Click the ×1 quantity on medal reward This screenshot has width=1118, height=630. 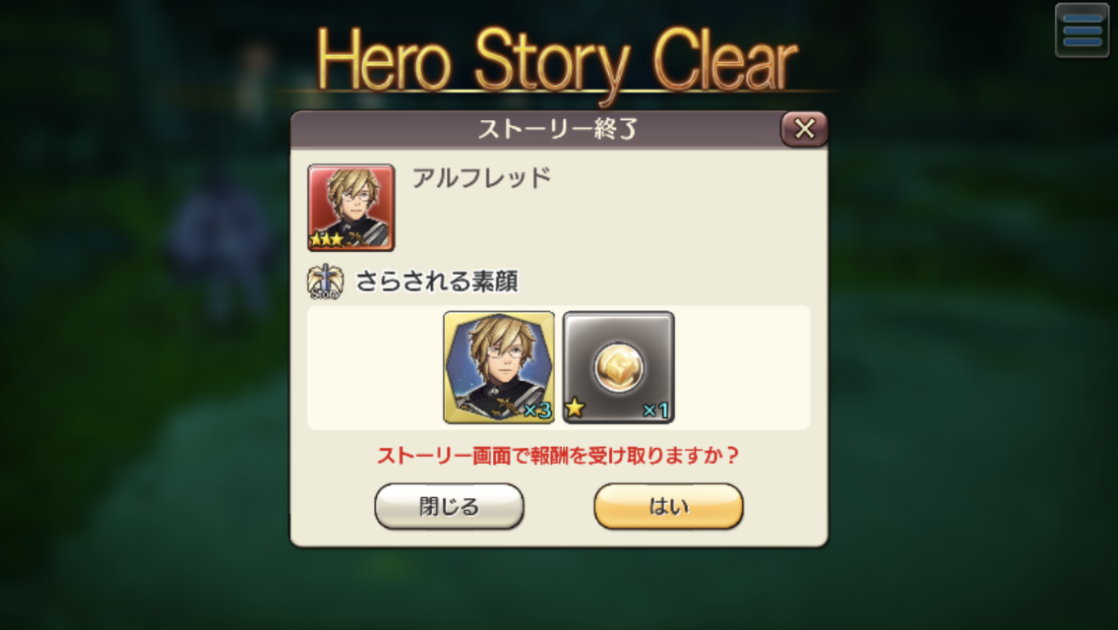click(x=656, y=410)
